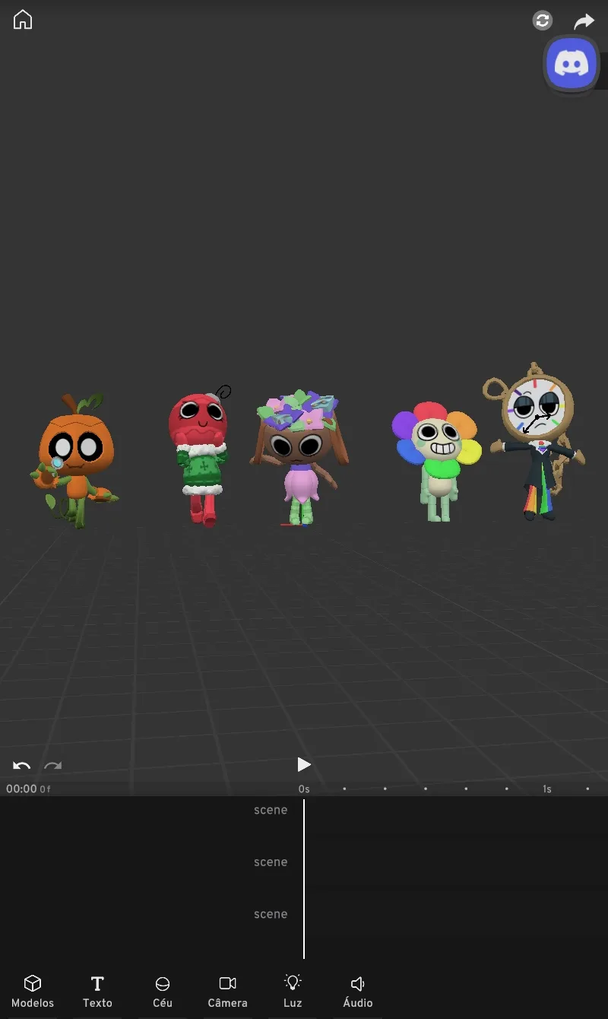Image resolution: width=608 pixels, height=1019 pixels.
Task: Open the Discord floating button
Action: 572,64
